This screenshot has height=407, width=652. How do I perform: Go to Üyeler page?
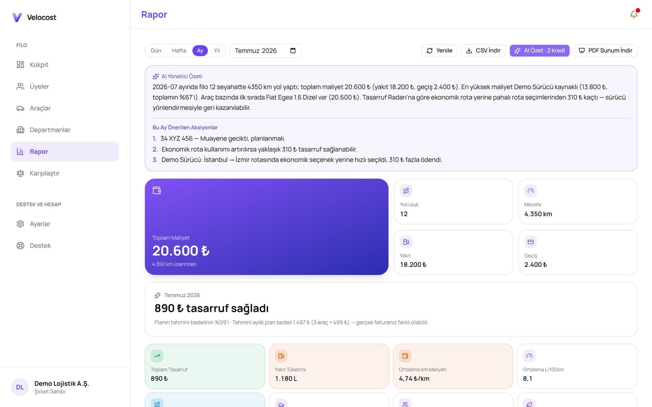point(65,86)
